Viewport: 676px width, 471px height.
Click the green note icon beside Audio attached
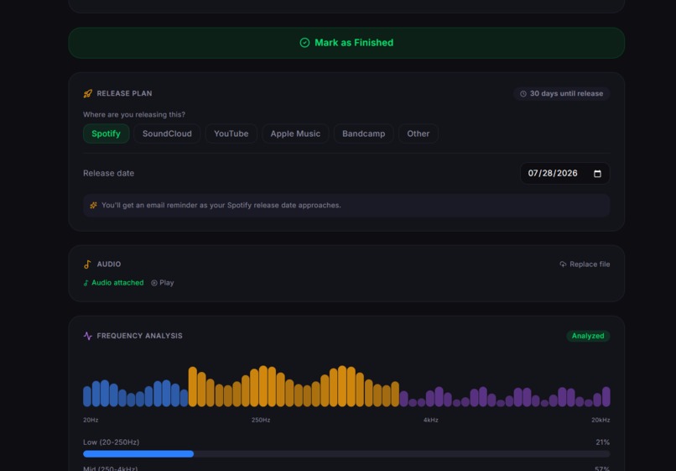(86, 283)
